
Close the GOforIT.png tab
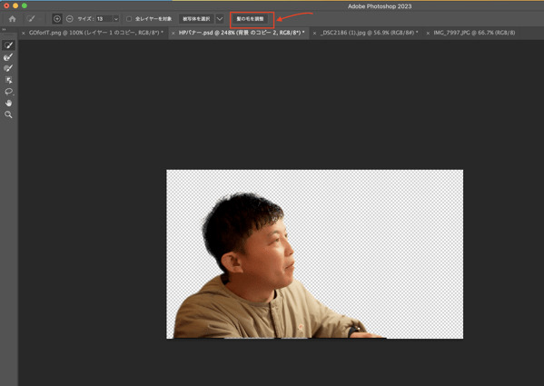click(24, 33)
